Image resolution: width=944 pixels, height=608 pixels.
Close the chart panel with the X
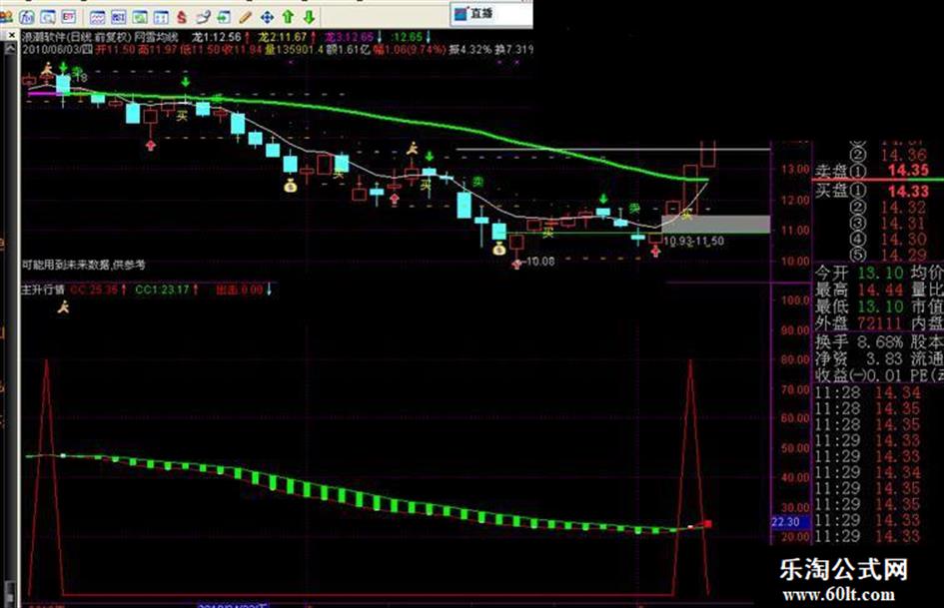[x=11, y=36]
